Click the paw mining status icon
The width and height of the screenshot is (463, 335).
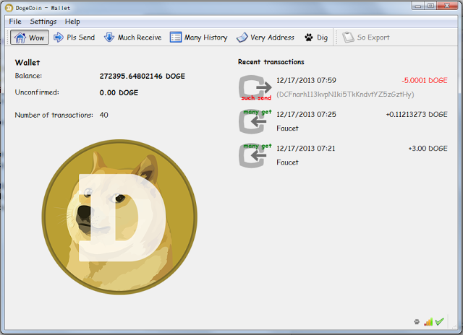(416, 322)
